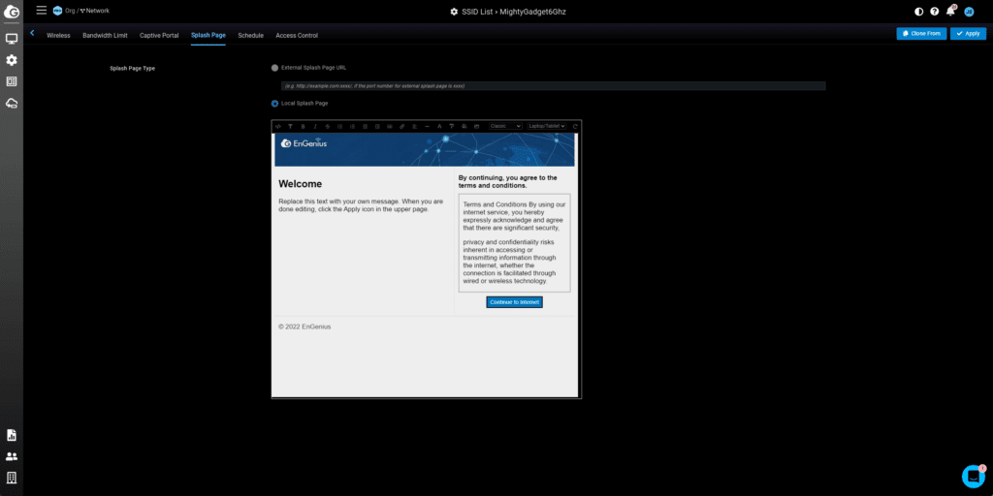993x496 pixels.
Task: Select Local Splash Page radio button
Action: coord(274,103)
